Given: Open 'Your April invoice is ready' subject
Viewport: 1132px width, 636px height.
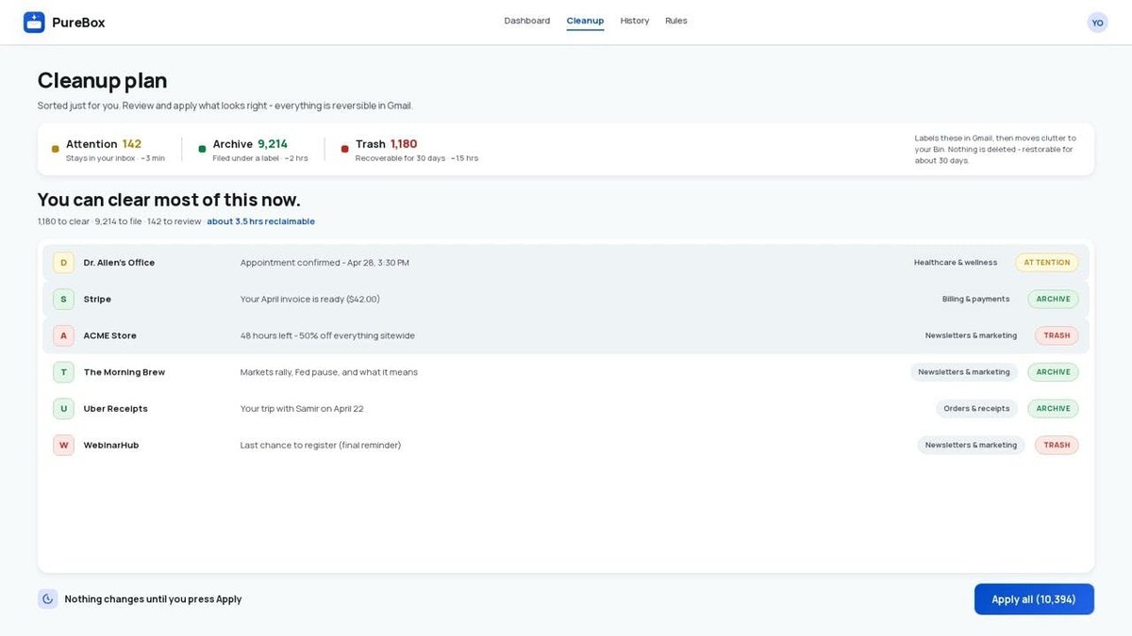Looking at the screenshot, I should (309, 300).
